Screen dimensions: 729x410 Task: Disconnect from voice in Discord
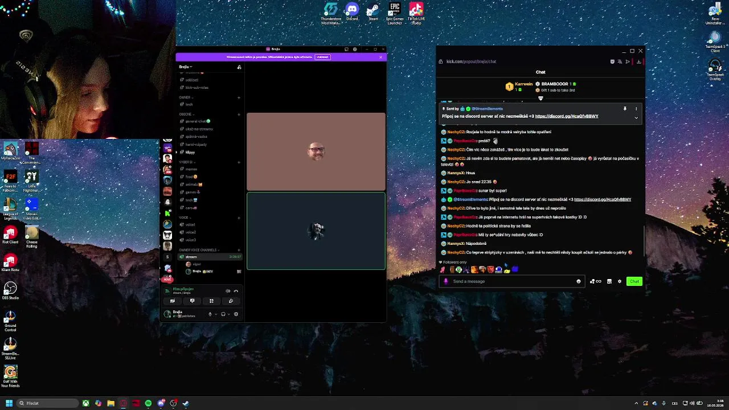tap(236, 291)
